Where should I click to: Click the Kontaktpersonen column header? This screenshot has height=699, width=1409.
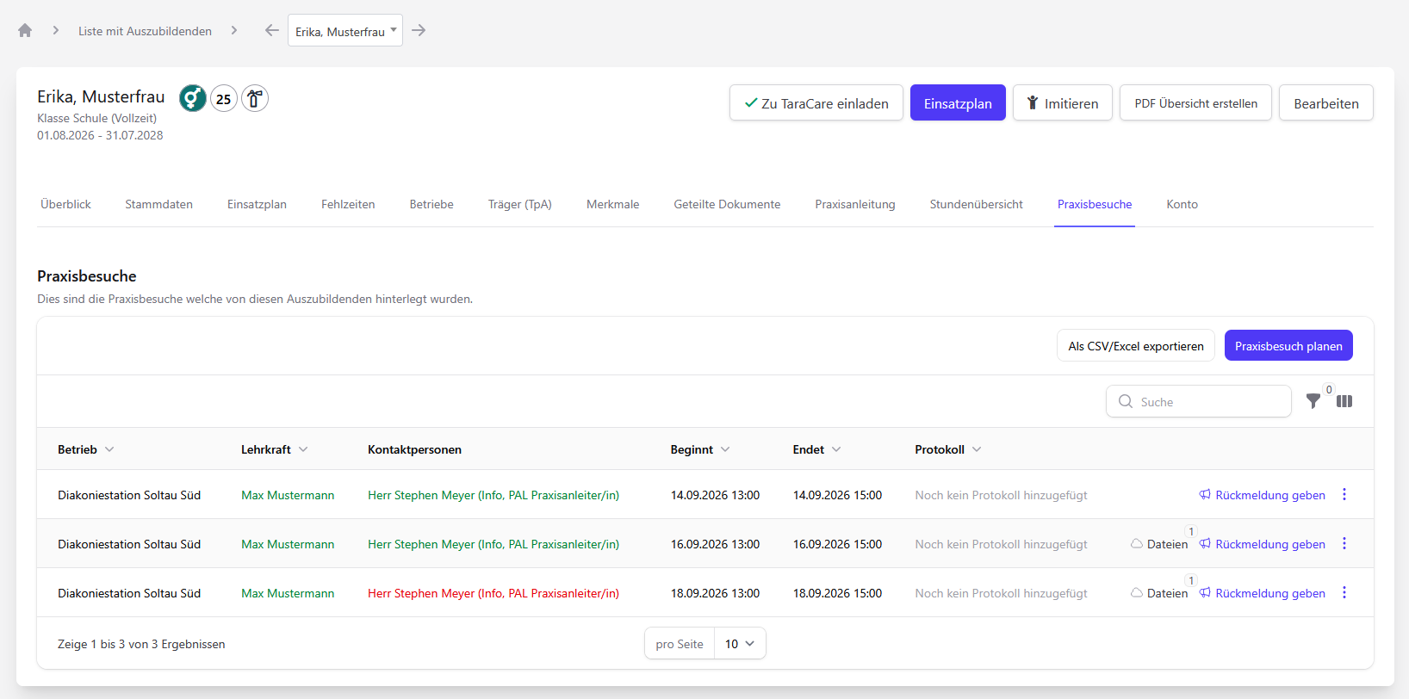tap(414, 449)
